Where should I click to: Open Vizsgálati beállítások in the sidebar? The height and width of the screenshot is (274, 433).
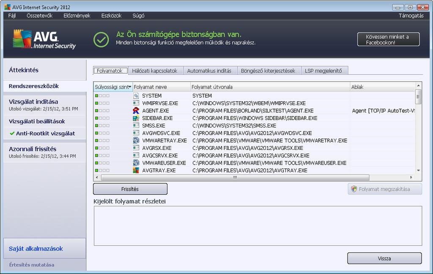pyautogui.click(x=45, y=121)
